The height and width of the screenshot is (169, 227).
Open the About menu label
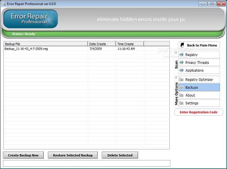[x=190, y=96]
